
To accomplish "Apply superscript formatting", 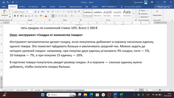I will [32, 16].
